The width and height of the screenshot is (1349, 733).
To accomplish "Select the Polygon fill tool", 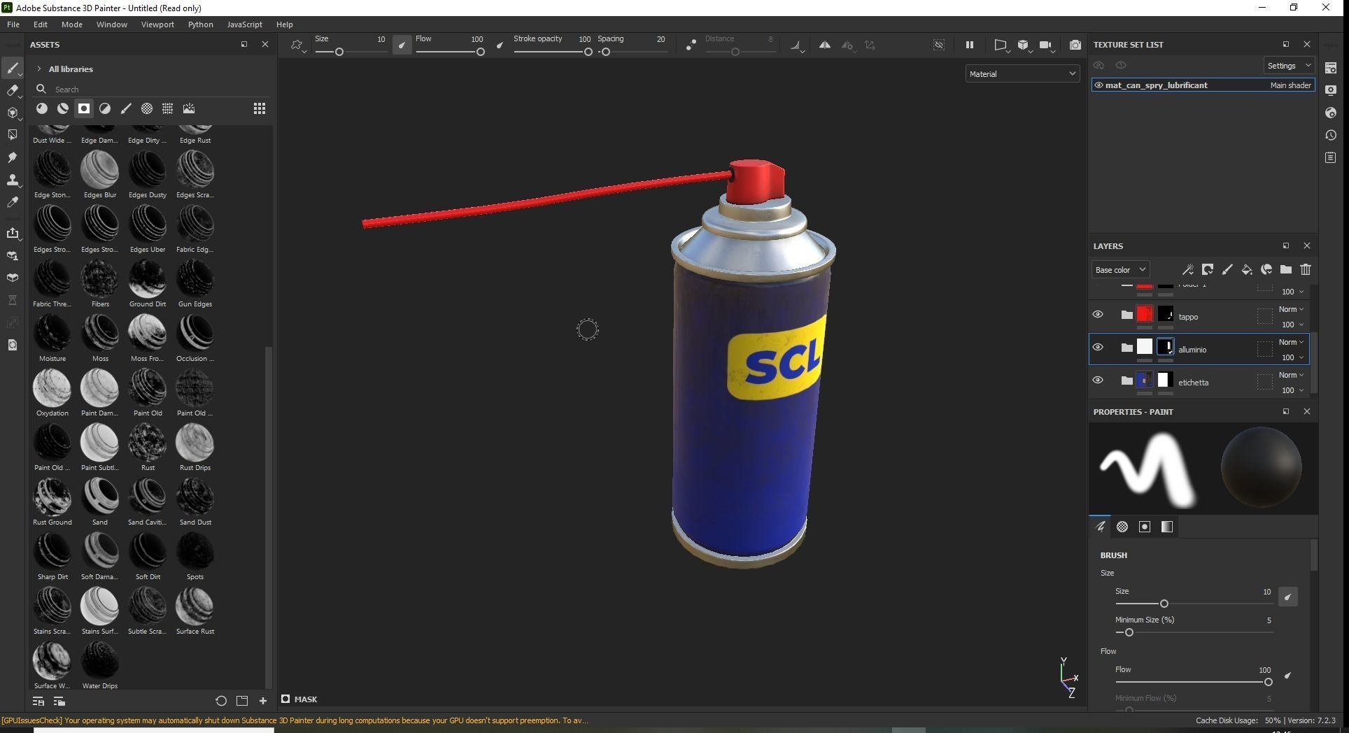I will coord(12,135).
